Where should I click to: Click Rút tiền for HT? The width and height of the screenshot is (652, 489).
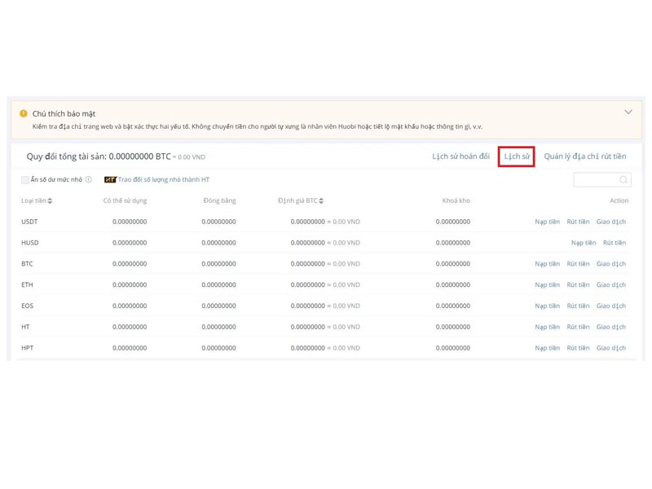[x=578, y=327]
